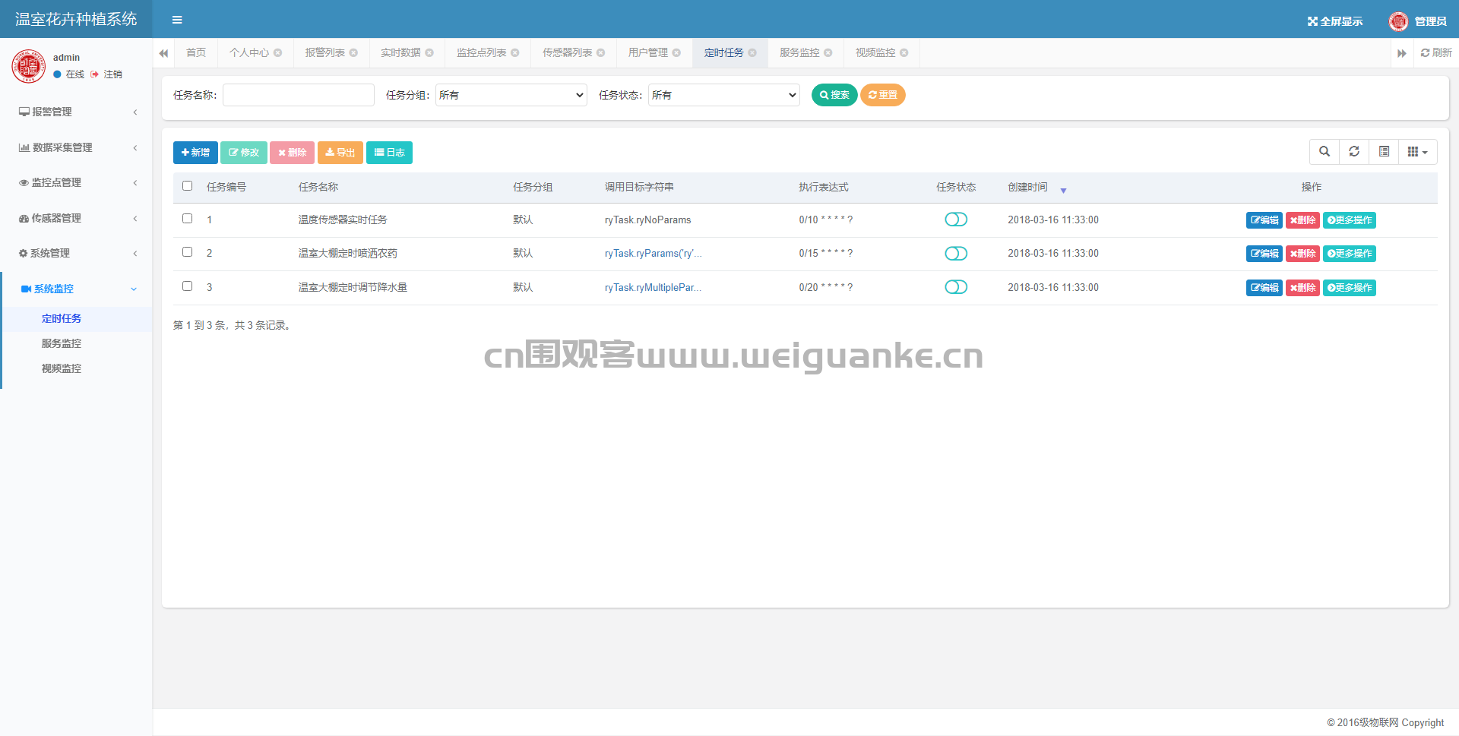Sort by 创建时间 column arrow

(1063, 191)
